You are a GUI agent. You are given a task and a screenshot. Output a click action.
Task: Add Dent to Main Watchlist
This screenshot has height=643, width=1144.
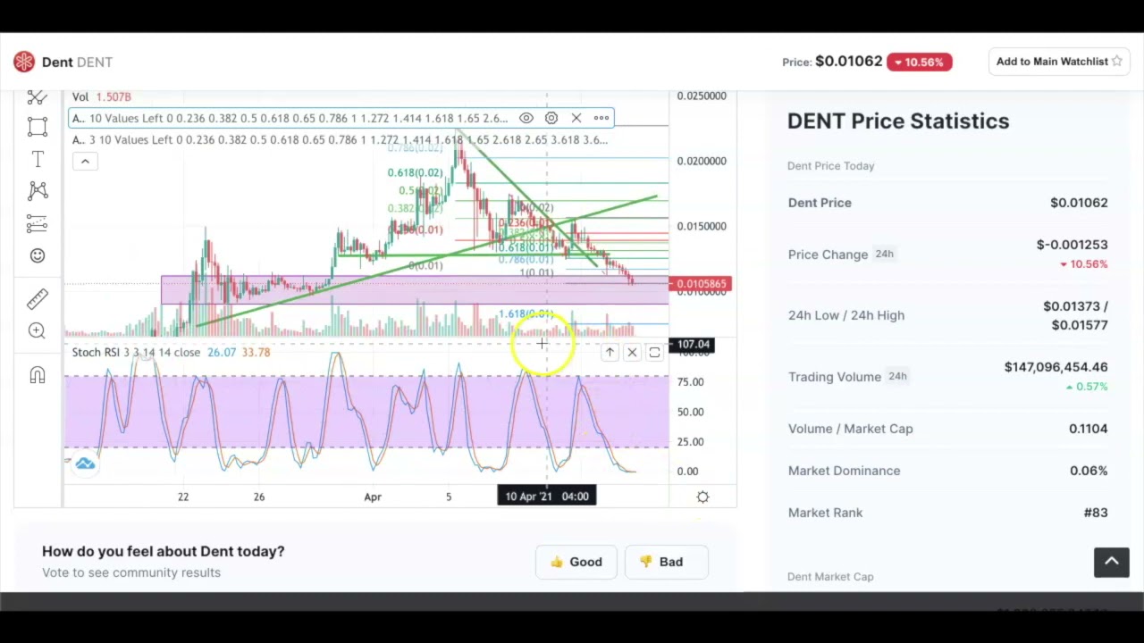click(x=1057, y=62)
